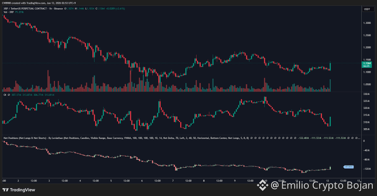Click the NET DELTA tag in lower pane
Viewport: 377px width, 196px height.
click(349, 167)
